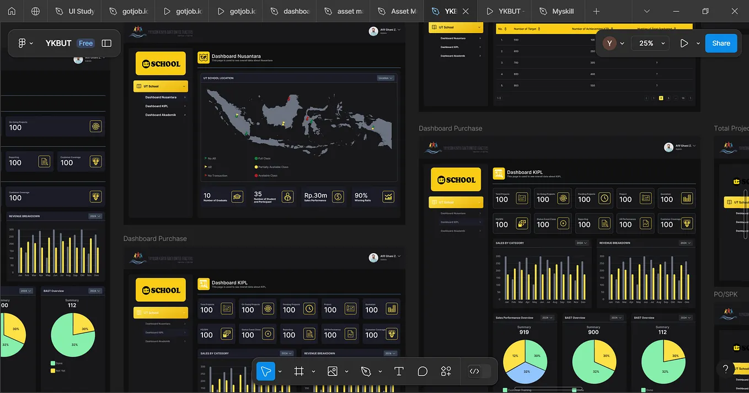Open tab list chevron in title bar
The image size is (749, 393).
click(648, 11)
